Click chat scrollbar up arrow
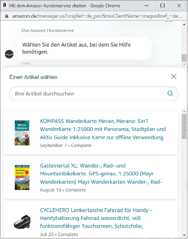This screenshot has width=188, height=239. click(184, 24)
